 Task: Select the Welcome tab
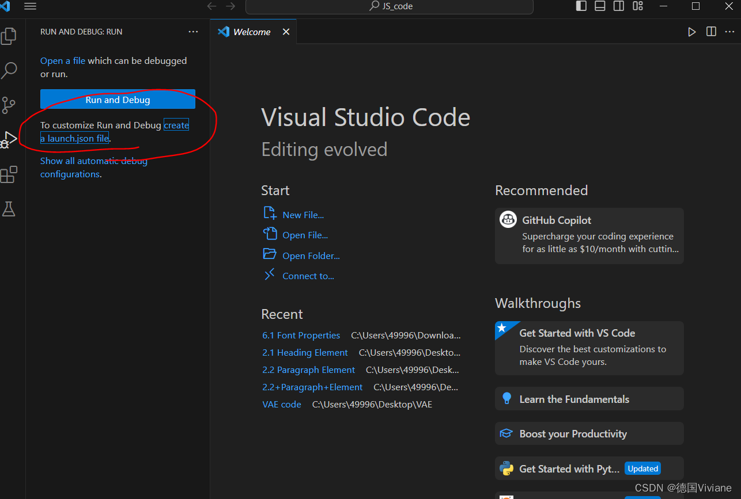[254, 32]
